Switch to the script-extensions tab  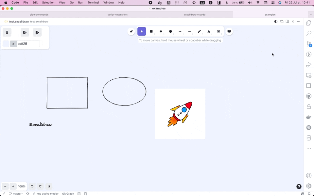tap(117, 15)
